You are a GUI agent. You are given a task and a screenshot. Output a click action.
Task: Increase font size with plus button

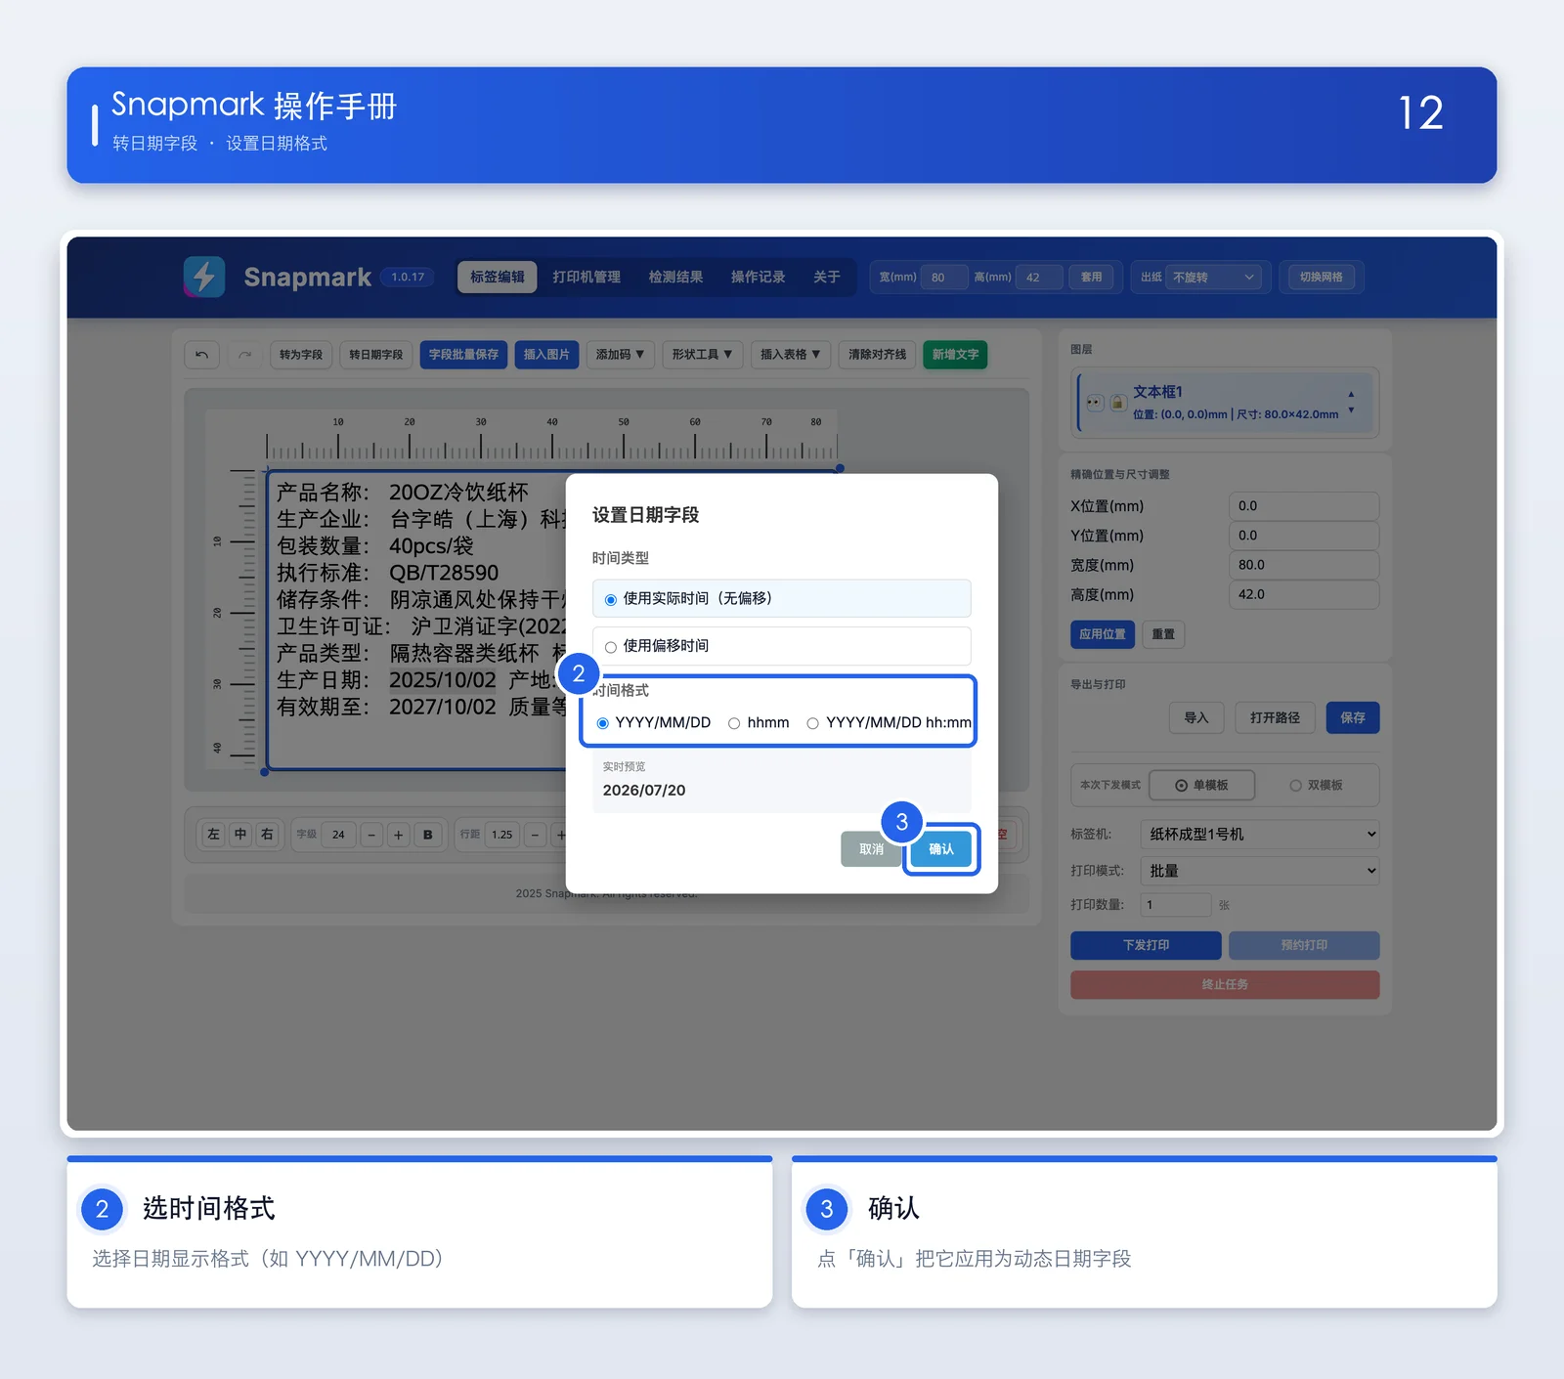(x=398, y=835)
